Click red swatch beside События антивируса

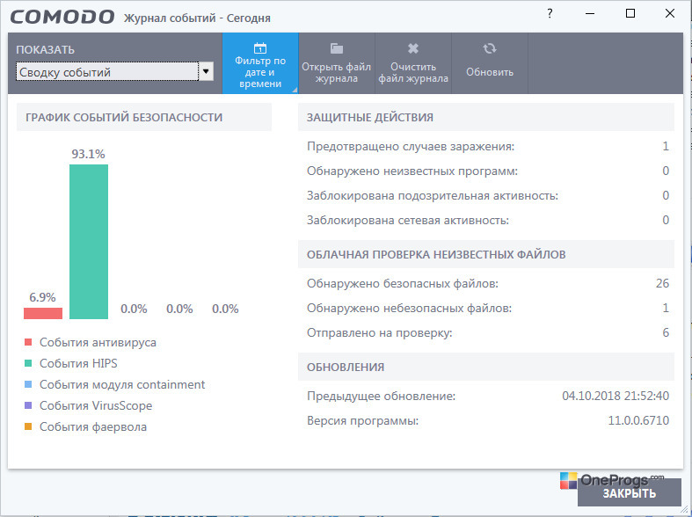(28, 342)
